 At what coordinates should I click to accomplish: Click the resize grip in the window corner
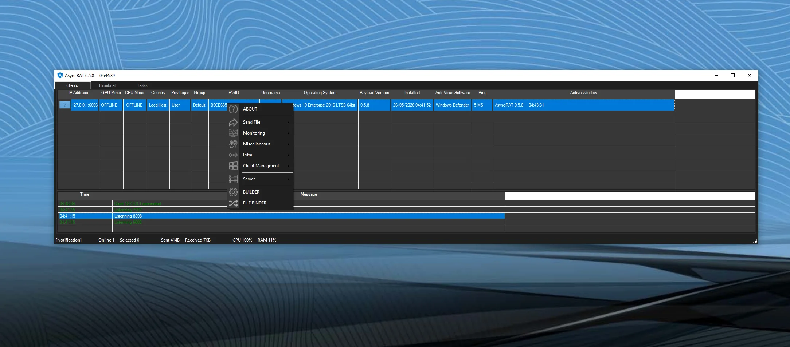click(x=755, y=241)
